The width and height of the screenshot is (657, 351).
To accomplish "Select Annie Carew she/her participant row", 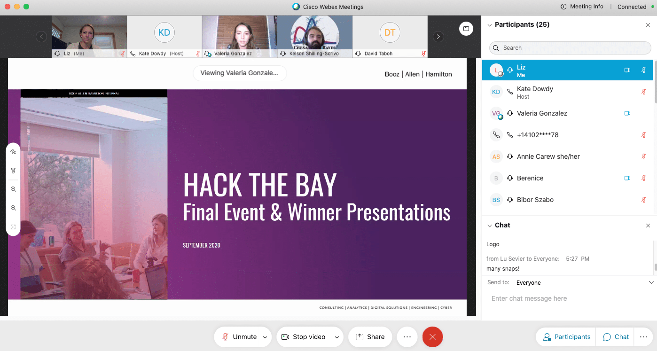I will (x=567, y=156).
